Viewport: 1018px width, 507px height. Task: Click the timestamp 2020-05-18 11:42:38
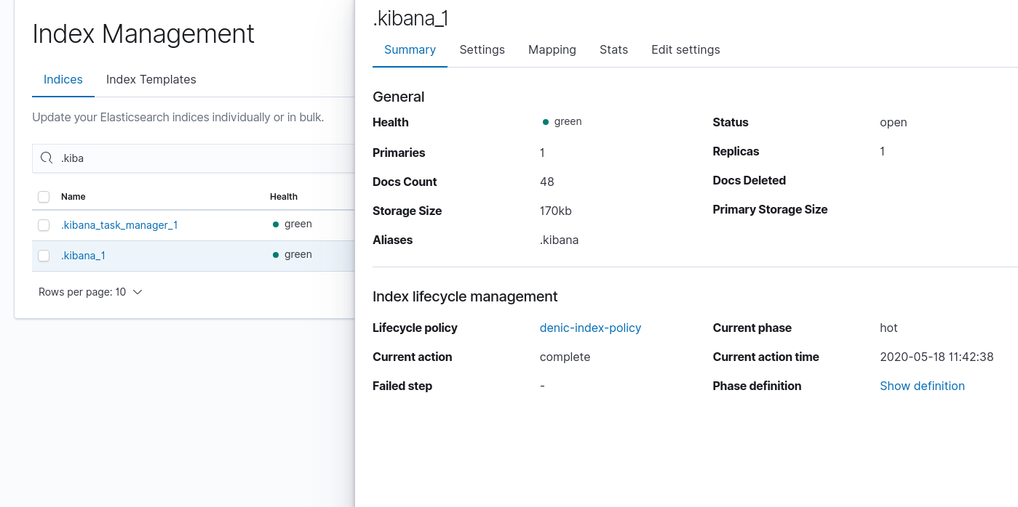[937, 357]
